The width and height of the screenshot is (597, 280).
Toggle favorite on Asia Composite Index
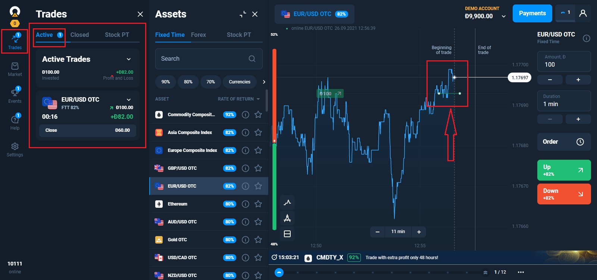[258, 133]
